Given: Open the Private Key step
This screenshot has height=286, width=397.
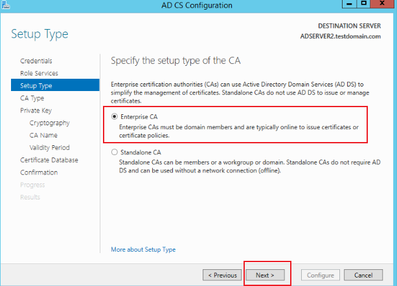Looking at the screenshot, I should pyautogui.click(x=36, y=110).
